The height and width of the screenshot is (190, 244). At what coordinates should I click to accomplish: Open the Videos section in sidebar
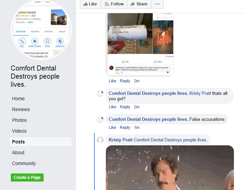tap(19, 131)
